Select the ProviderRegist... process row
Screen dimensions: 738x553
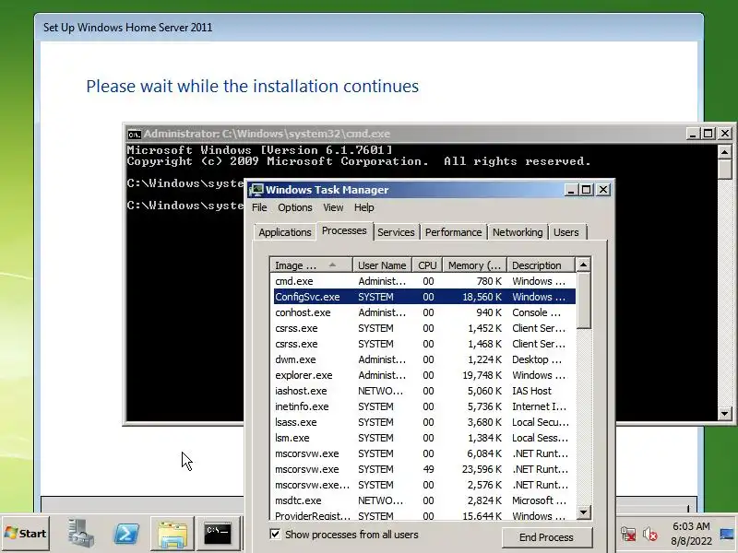tap(424, 515)
